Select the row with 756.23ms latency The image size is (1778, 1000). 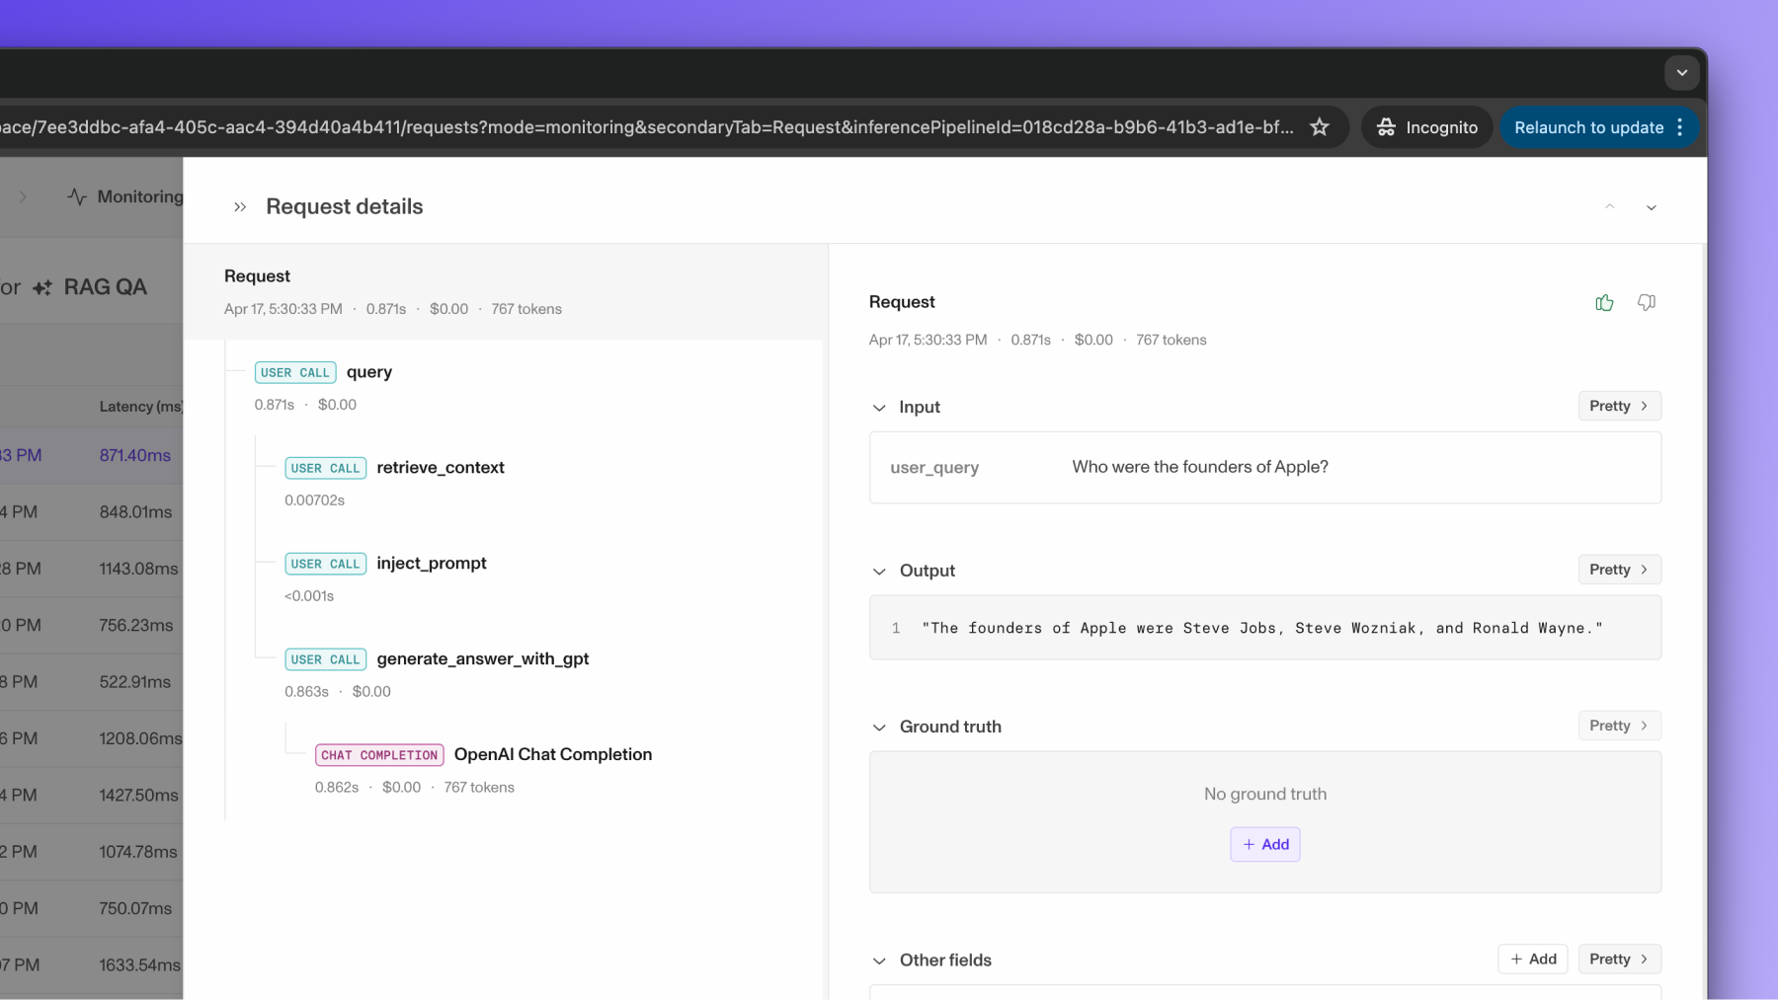tap(92, 625)
